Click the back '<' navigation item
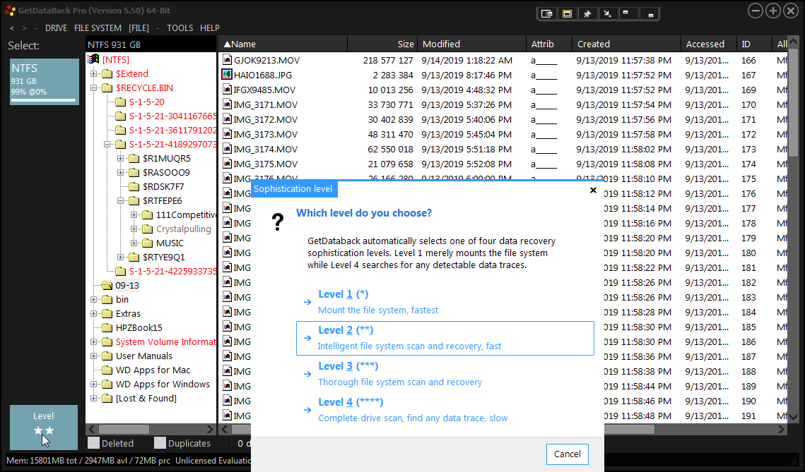Screen dimensions: 805x472 click(12, 28)
